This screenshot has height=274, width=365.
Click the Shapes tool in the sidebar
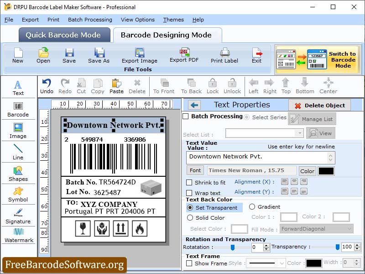coord(18,174)
